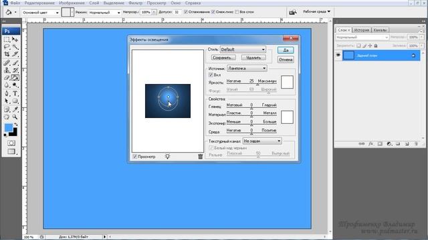Select the Rectangular Marquee tool
This screenshot has width=428, height=240.
coord(7,39)
